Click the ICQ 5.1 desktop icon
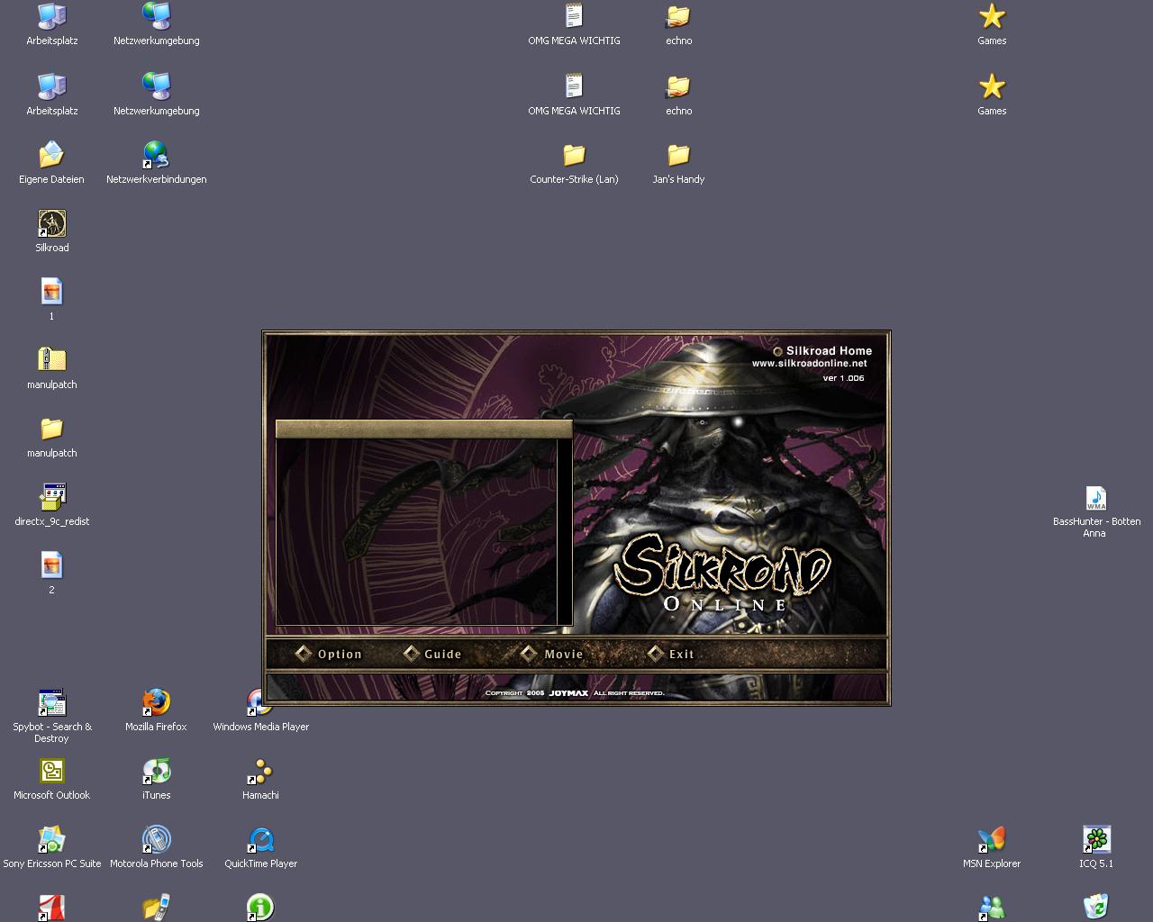The width and height of the screenshot is (1153, 922). pos(1096,840)
